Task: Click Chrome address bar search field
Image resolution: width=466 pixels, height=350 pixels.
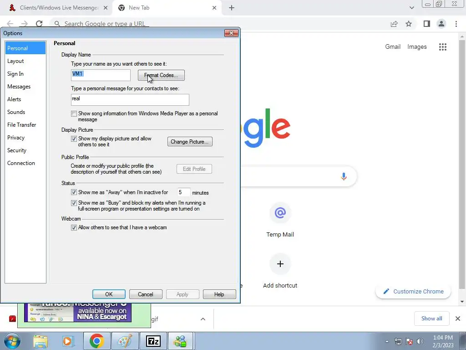Action: [220, 24]
